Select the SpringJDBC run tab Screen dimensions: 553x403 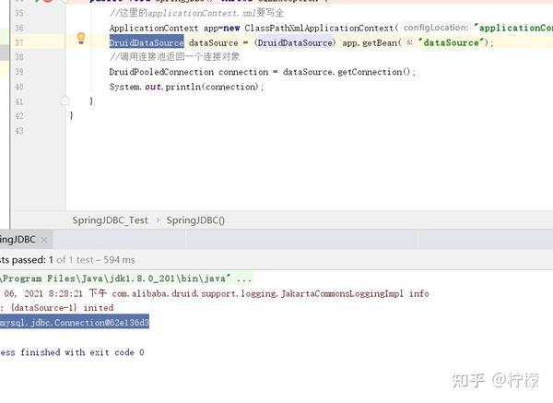tap(18, 239)
